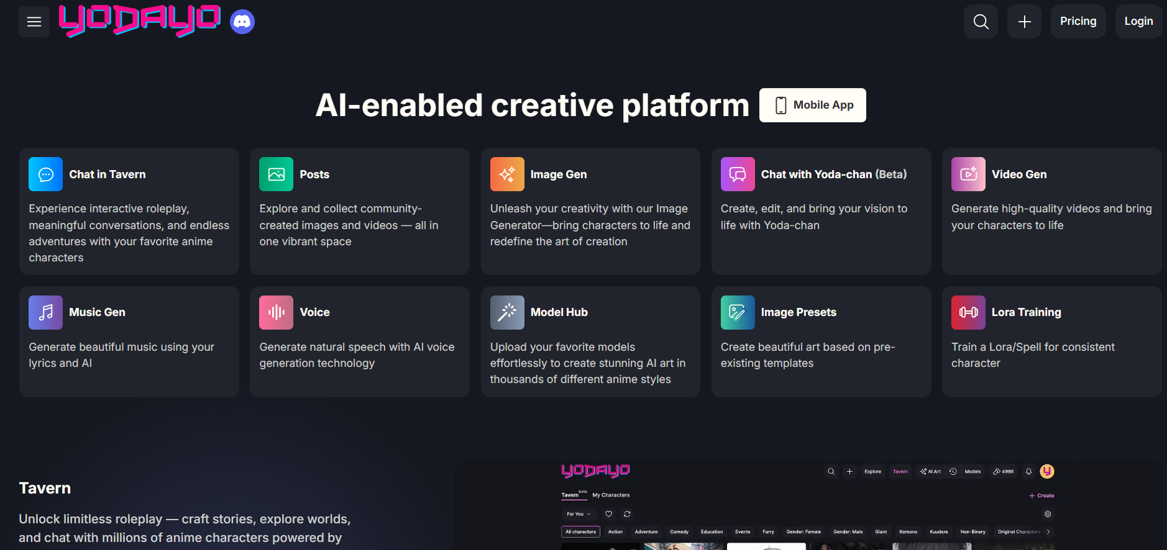Click the red Lora Training dumbbell icon
The image size is (1167, 550).
coord(968,312)
